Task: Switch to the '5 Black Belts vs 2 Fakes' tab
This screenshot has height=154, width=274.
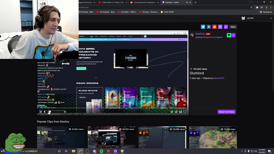Action: (x=113, y=3)
